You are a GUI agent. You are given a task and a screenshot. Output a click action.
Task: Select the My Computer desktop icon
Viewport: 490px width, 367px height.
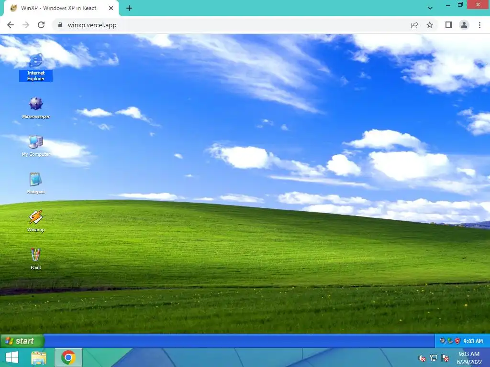[x=35, y=145]
